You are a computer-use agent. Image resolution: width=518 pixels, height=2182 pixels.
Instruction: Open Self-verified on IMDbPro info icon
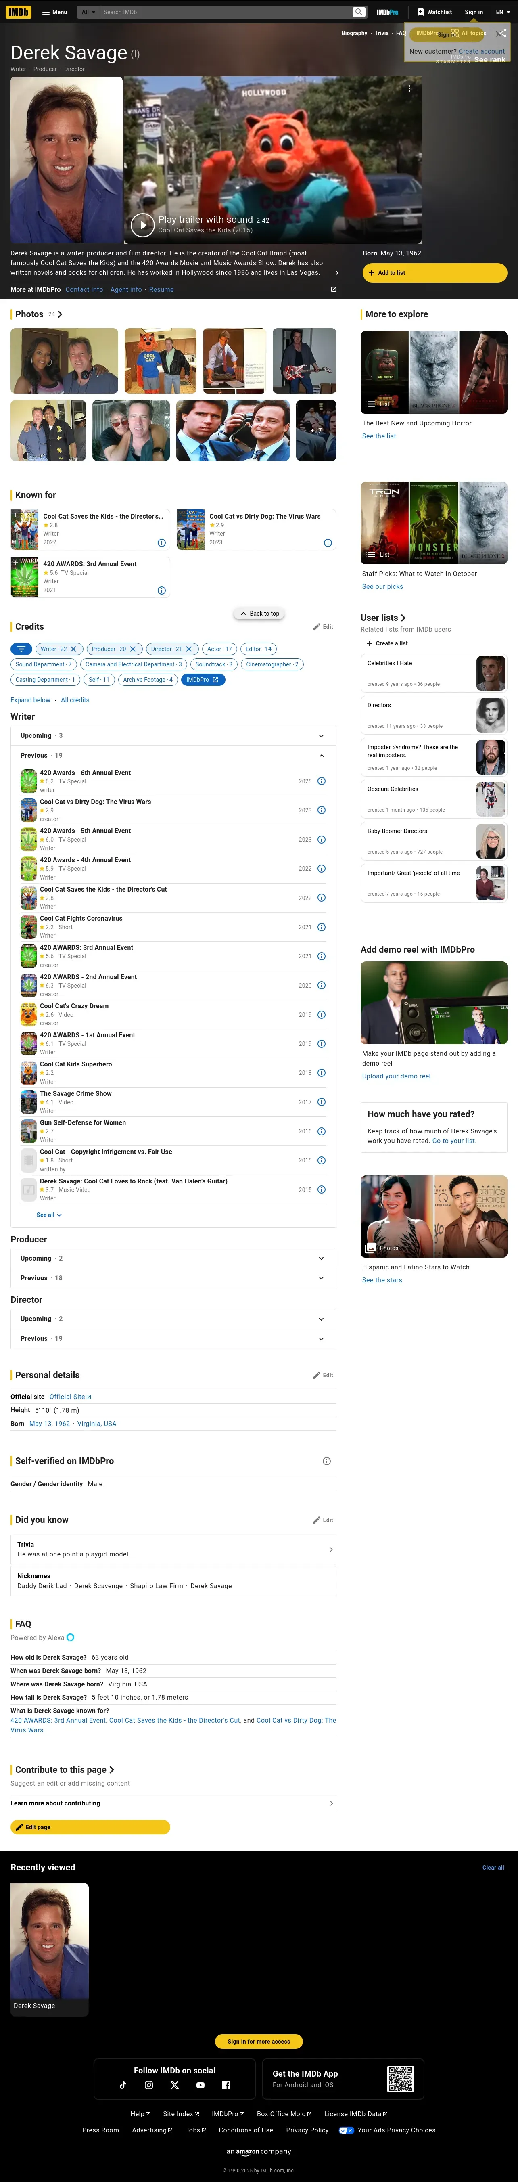(327, 1461)
